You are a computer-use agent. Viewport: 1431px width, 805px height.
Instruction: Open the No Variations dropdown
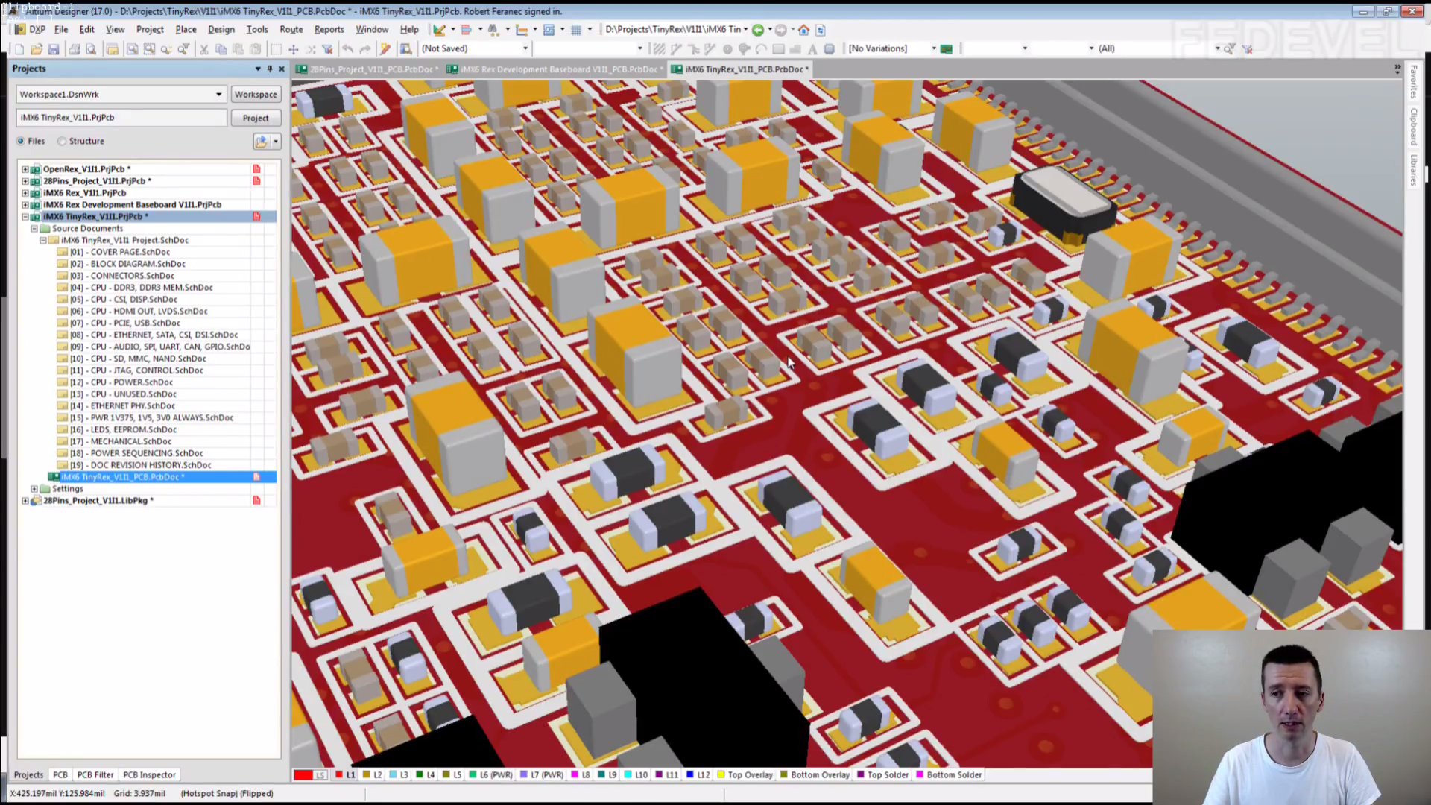click(933, 48)
